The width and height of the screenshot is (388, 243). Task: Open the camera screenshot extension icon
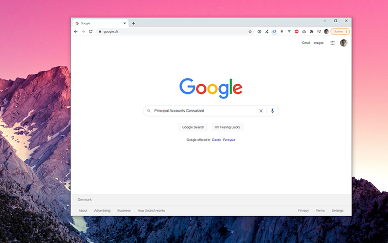(304, 31)
